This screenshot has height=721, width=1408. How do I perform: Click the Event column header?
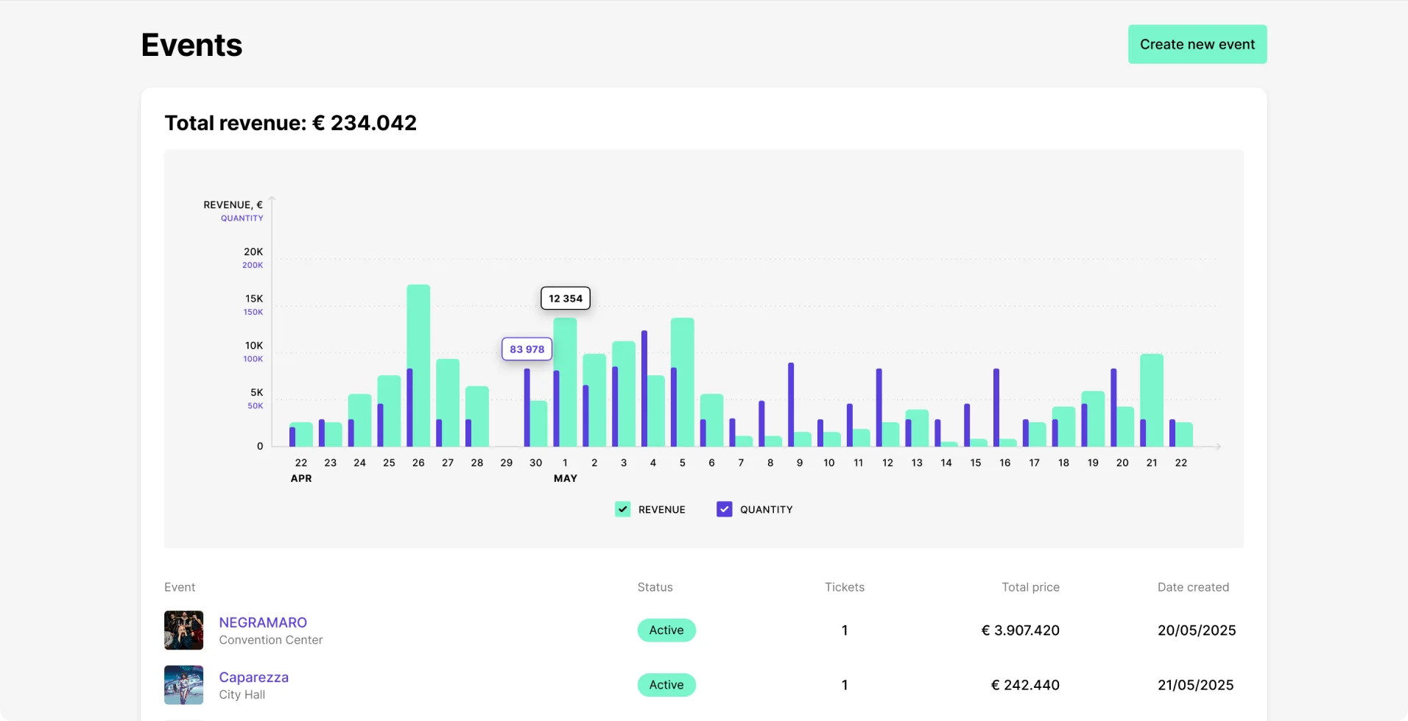pyautogui.click(x=180, y=587)
